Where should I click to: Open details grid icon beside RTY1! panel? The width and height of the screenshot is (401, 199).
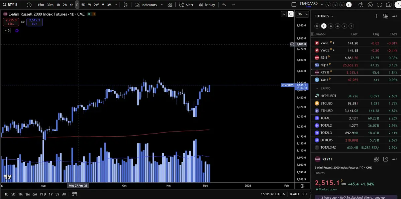376,159
